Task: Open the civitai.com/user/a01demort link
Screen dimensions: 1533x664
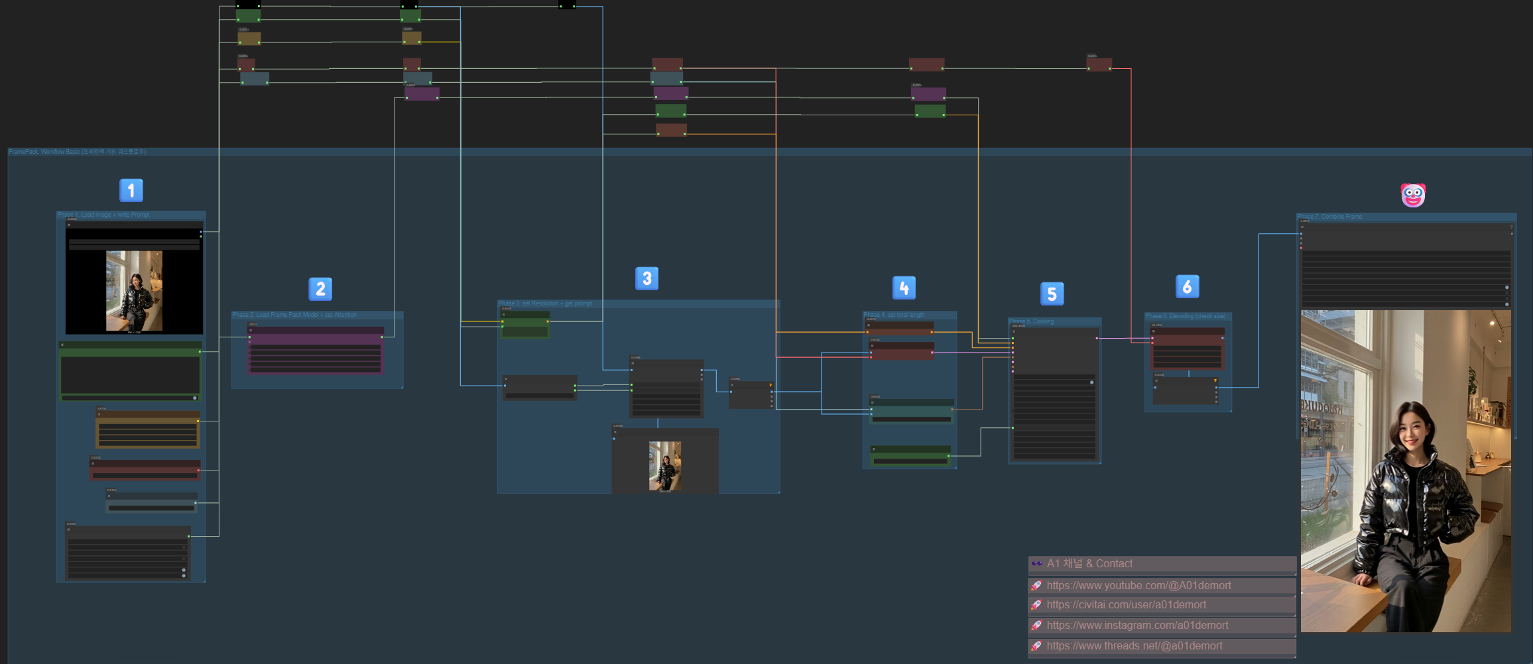Action: pyautogui.click(x=1126, y=605)
